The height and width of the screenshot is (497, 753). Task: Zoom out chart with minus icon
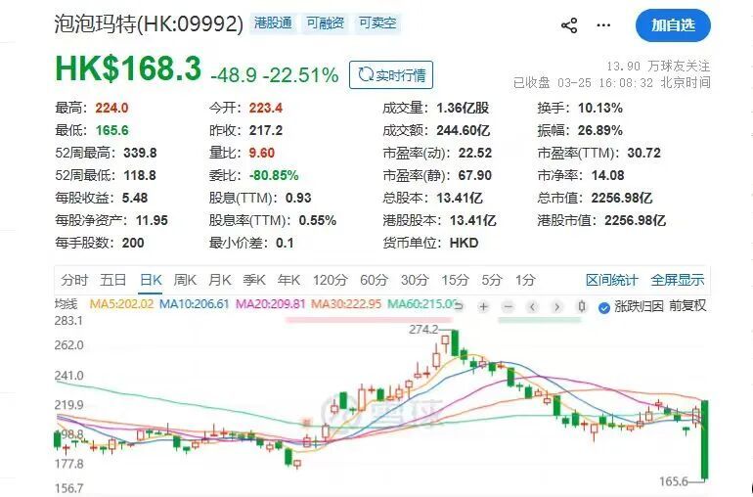click(x=509, y=306)
